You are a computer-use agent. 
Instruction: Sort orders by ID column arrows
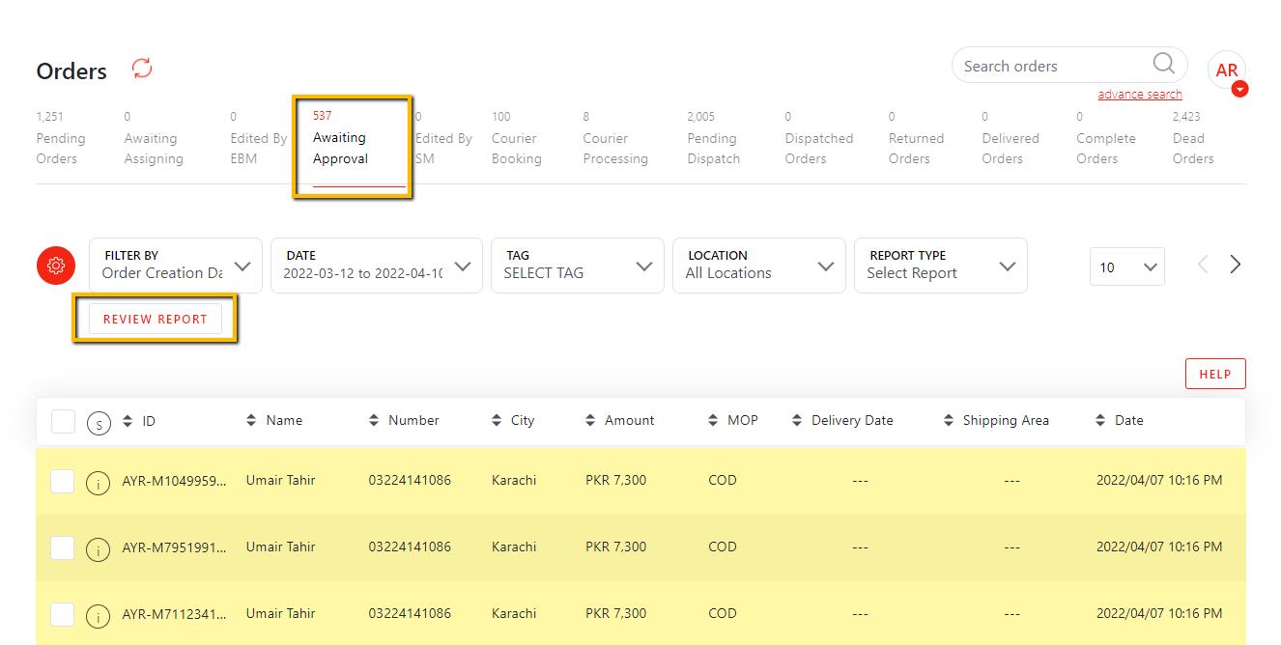tap(128, 421)
